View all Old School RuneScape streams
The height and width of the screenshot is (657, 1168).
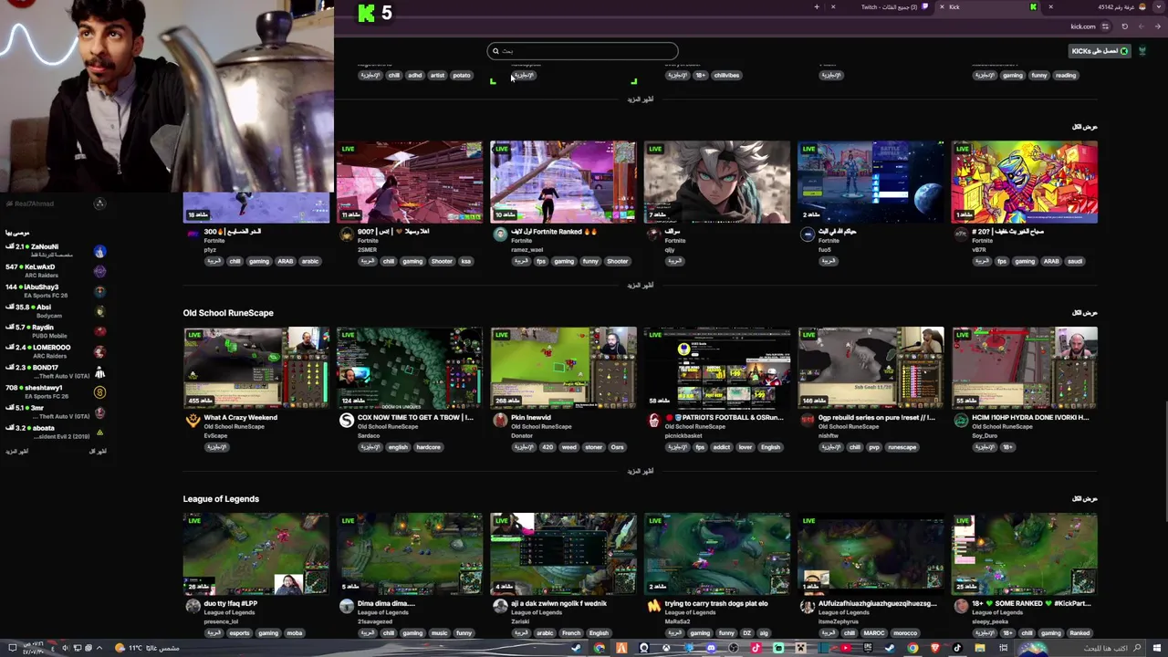click(x=1084, y=313)
